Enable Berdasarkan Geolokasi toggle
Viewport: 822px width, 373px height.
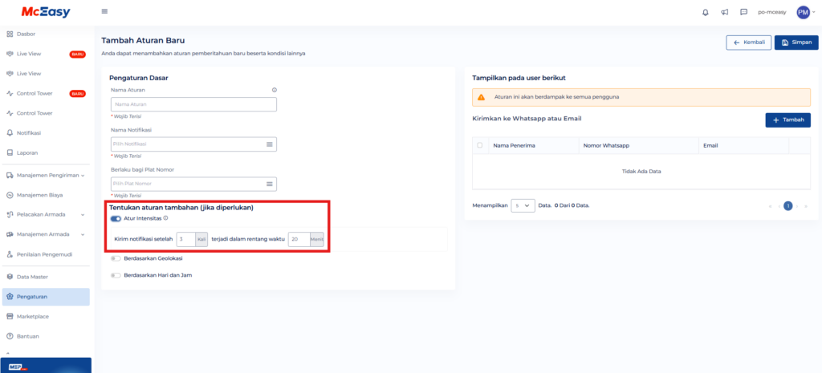tap(116, 258)
